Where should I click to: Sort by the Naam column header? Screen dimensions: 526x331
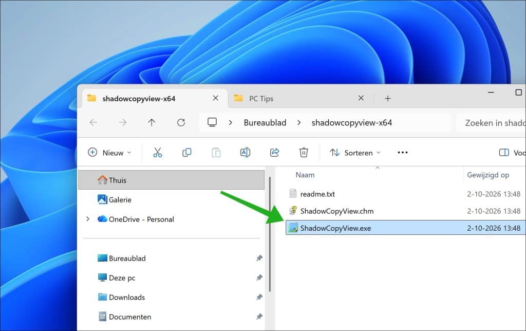[x=305, y=175]
